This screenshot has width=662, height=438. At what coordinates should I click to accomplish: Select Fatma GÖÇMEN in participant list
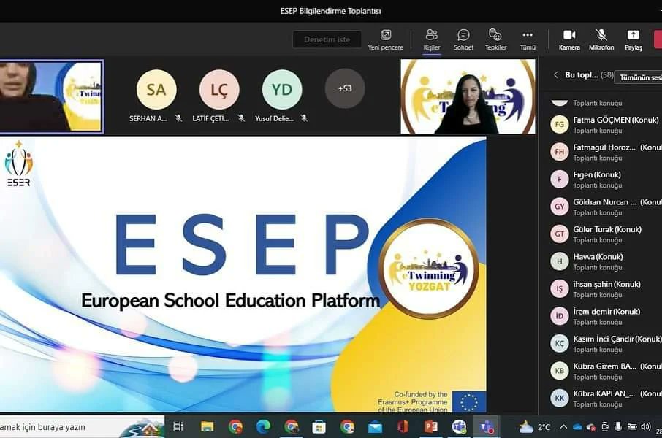click(x=606, y=125)
